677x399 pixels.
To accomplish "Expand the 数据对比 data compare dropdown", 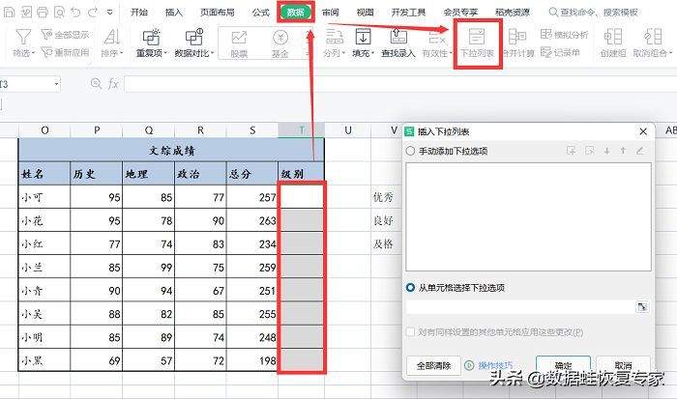I will [x=213, y=53].
